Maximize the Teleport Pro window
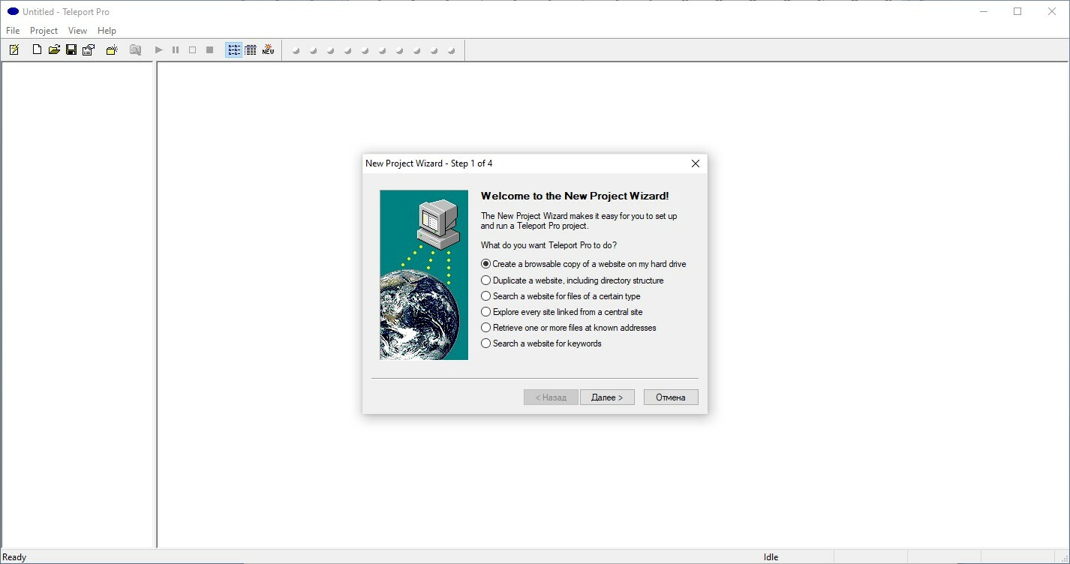The width and height of the screenshot is (1070, 564). click(1017, 11)
